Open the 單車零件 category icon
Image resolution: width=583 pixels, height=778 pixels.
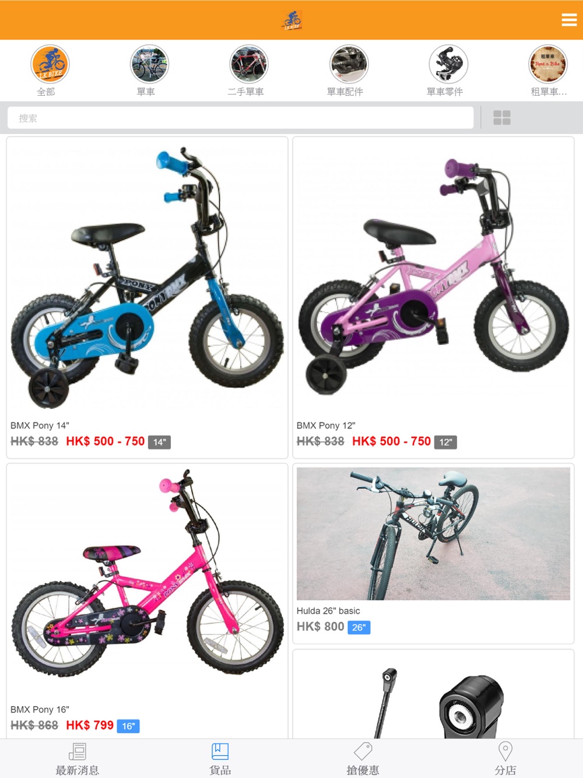448,64
